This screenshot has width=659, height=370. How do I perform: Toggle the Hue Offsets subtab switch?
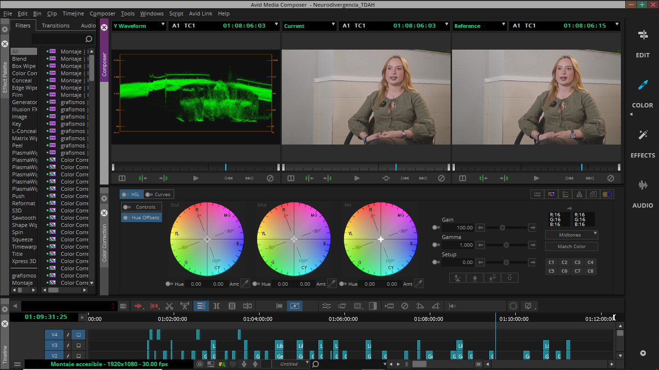(127, 218)
